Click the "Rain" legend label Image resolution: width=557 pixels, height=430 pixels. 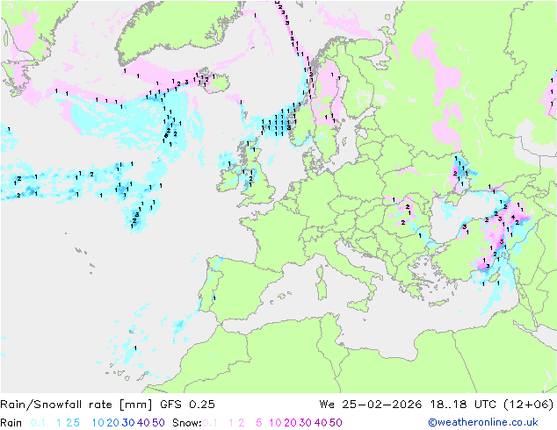(x=11, y=423)
